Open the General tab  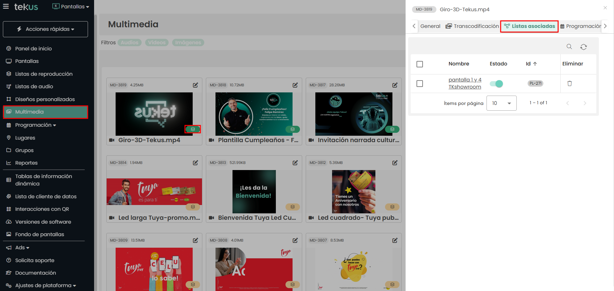point(430,26)
